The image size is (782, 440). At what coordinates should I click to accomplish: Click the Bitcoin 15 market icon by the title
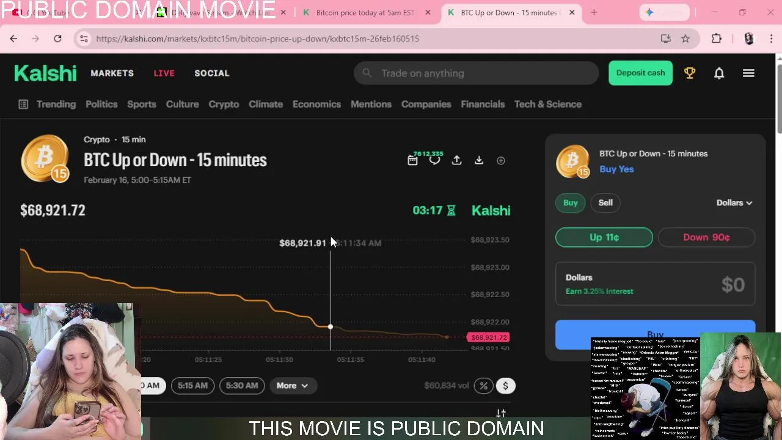click(x=45, y=159)
